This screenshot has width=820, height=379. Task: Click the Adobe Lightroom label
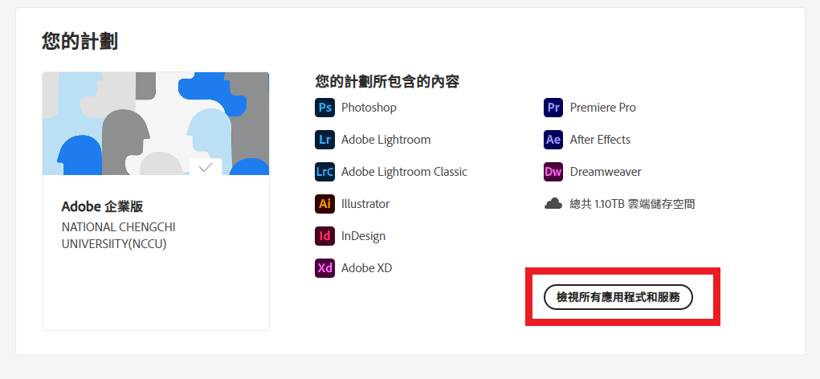point(386,140)
